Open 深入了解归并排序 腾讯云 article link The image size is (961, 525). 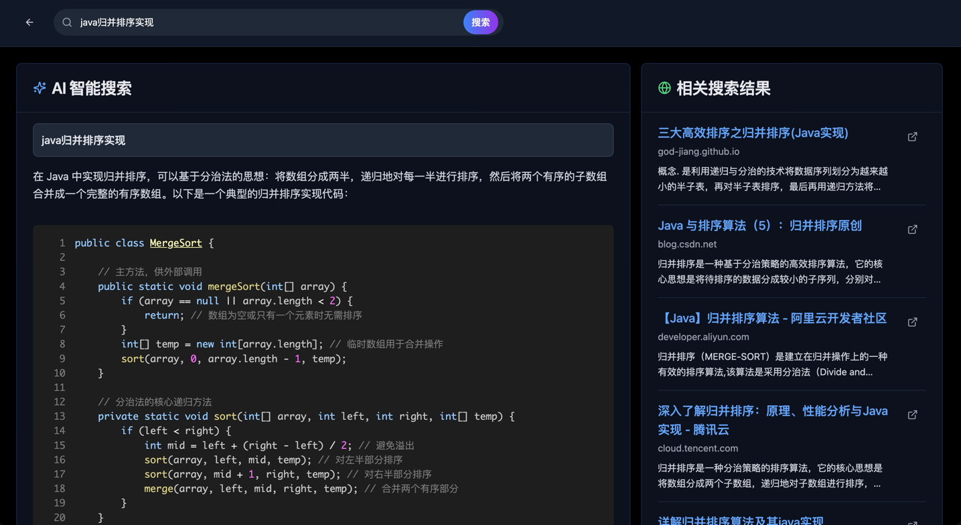point(772,420)
